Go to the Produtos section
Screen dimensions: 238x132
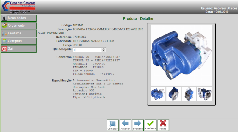[19, 33]
